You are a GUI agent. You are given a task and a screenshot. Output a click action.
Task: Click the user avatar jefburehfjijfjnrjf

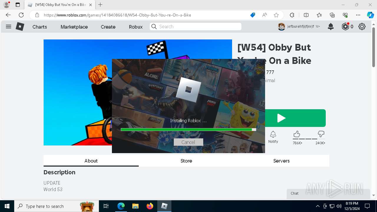(x=282, y=26)
